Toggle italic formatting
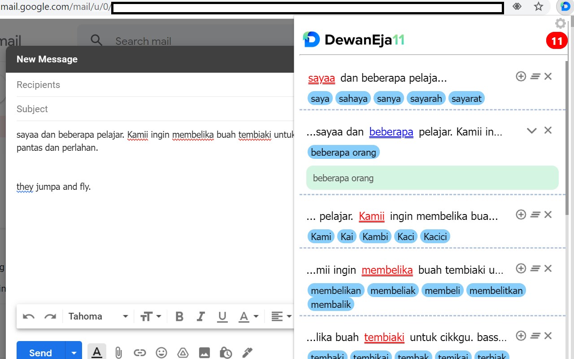Viewport: 574px width, 359px height. [x=201, y=316]
